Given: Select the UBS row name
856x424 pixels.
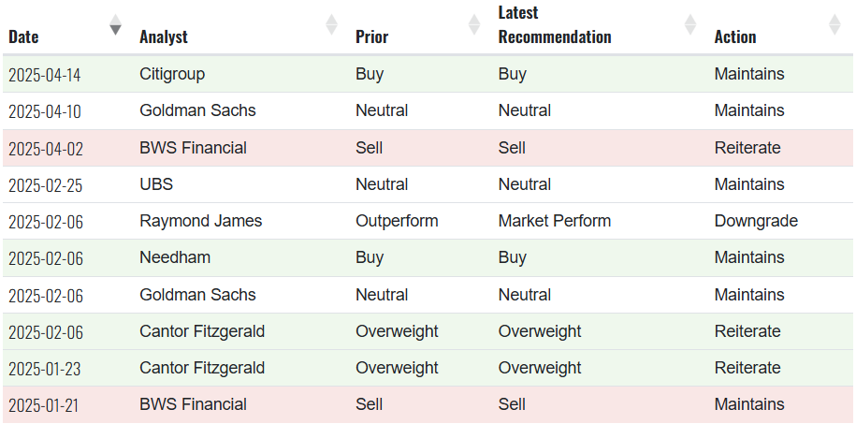Looking at the screenshot, I should [156, 184].
